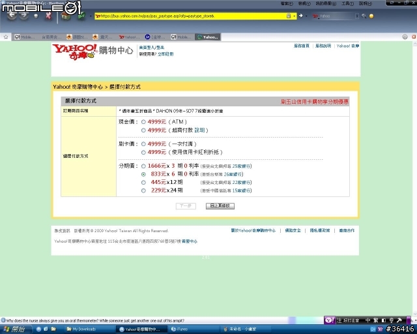Image resolution: width=417 pixels, height=334 pixels.
Task: Switch to the 露天... tab
Action: 103,37
